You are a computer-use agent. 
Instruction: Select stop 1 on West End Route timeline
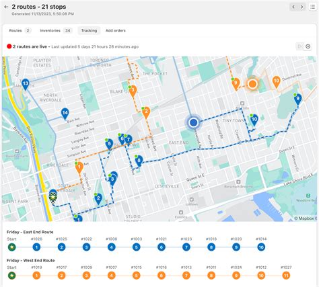click(x=36, y=276)
